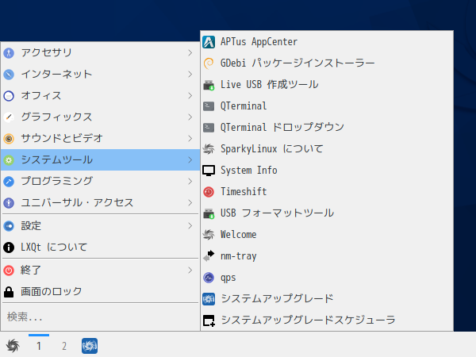Click the QTerminal ドロップダウン icon
This screenshot has width=476, height=357.
[209, 128]
